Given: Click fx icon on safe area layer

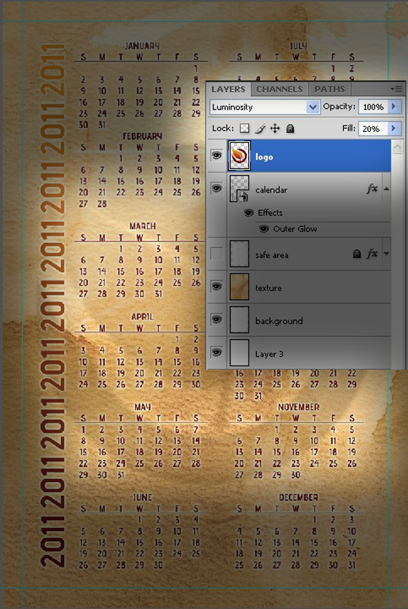Looking at the screenshot, I should (372, 254).
